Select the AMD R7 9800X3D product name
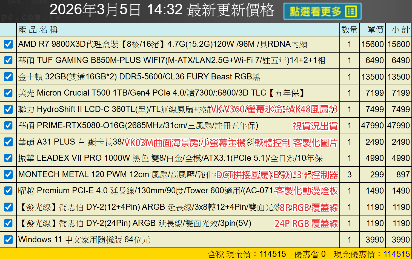This screenshot has width=412, height=259. (x=163, y=44)
